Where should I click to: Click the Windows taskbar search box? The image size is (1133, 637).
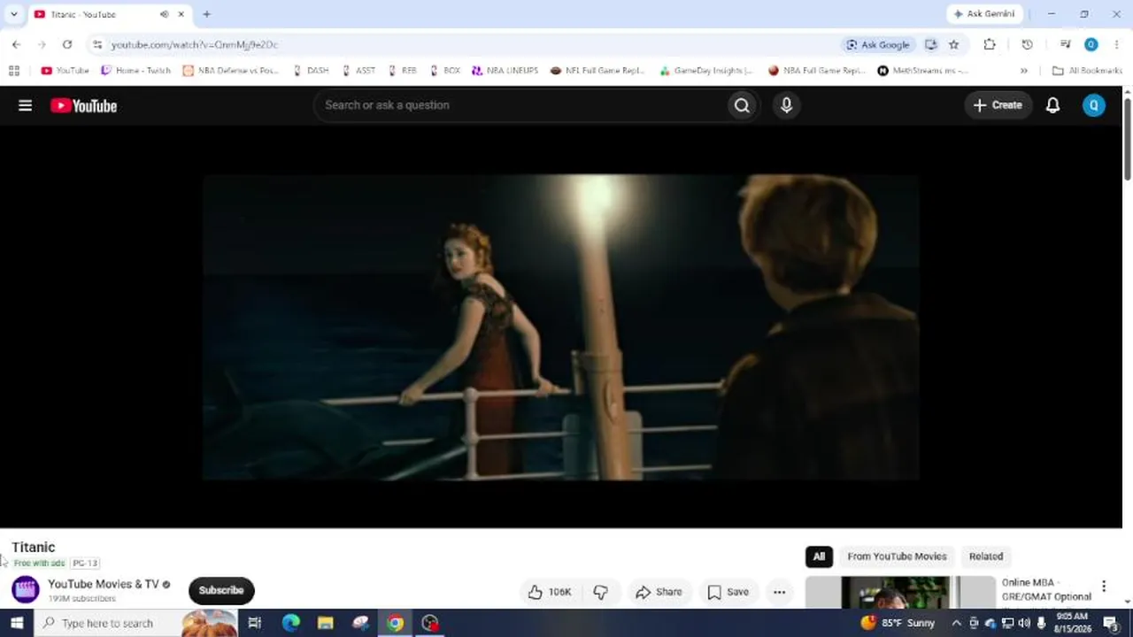pyautogui.click(x=136, y=623)
